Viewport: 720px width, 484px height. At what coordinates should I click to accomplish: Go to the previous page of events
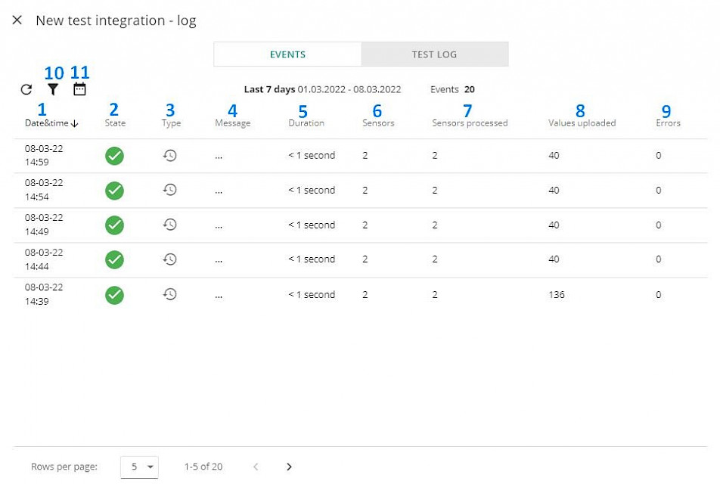[x=256, y=467]
